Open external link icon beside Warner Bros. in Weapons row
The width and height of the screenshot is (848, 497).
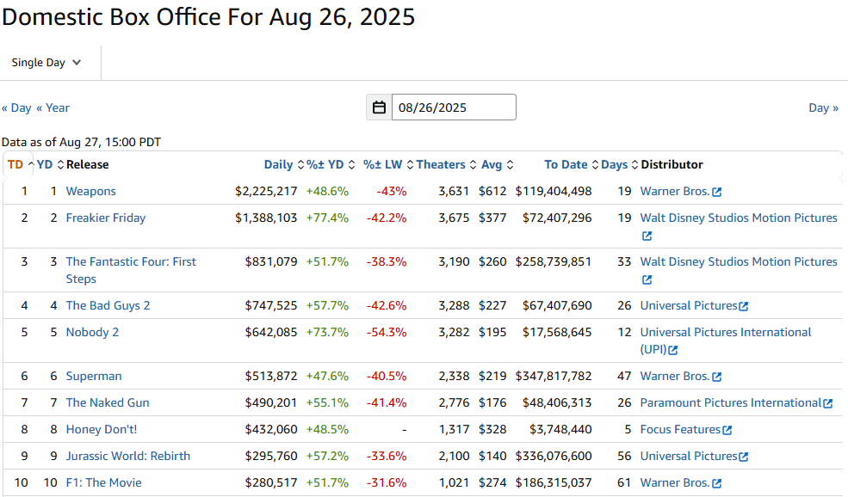click(717, 193)
